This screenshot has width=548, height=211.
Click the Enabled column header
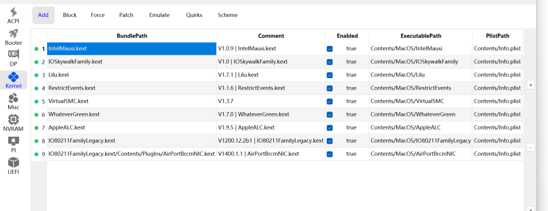pyautogui.click(x=347, y=36)
